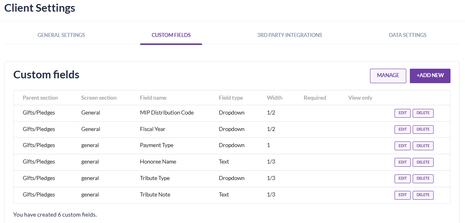Click the Field name column header
Screen dimensions: 465x223
(x=153, y=98)
